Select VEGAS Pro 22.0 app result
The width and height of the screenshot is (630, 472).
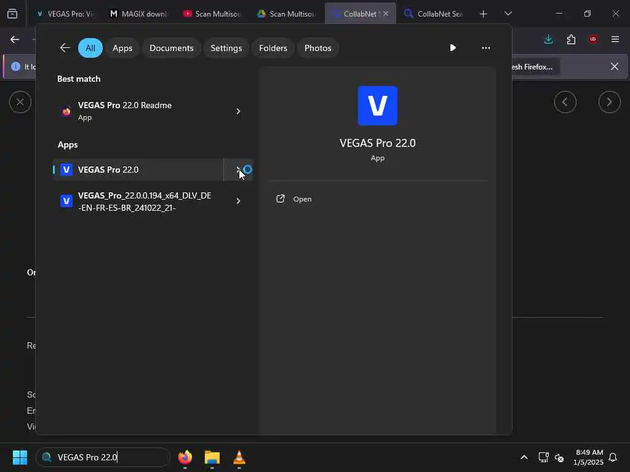click(x=138, y=170)
